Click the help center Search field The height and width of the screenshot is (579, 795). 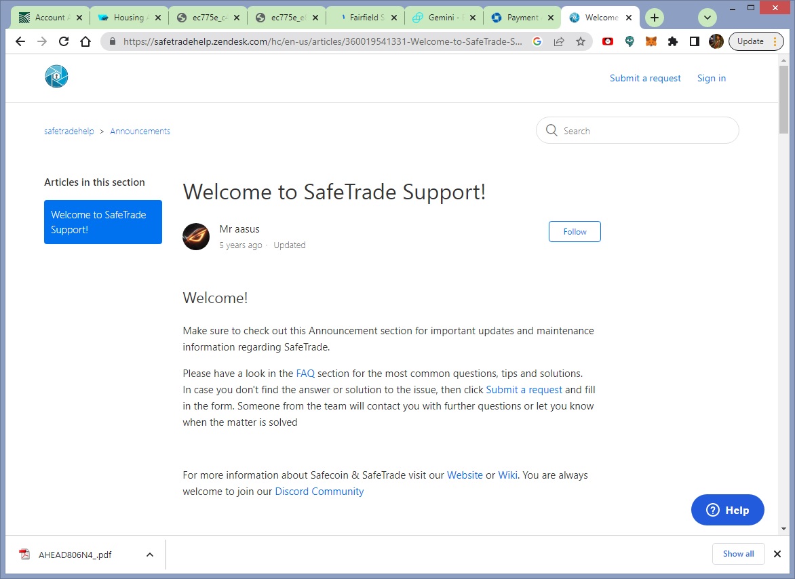coord(638,131)
